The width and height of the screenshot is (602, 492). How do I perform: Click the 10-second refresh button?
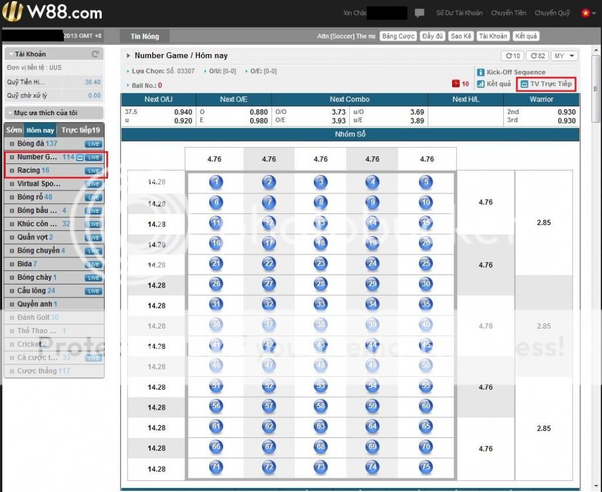pos(512,56)
